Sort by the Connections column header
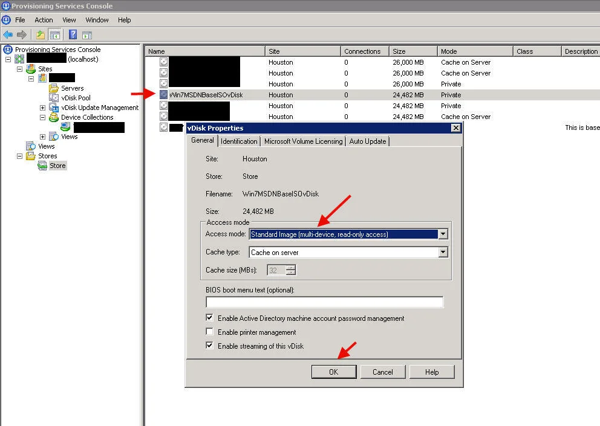600x426 pixels. click(x=365, y=51)
